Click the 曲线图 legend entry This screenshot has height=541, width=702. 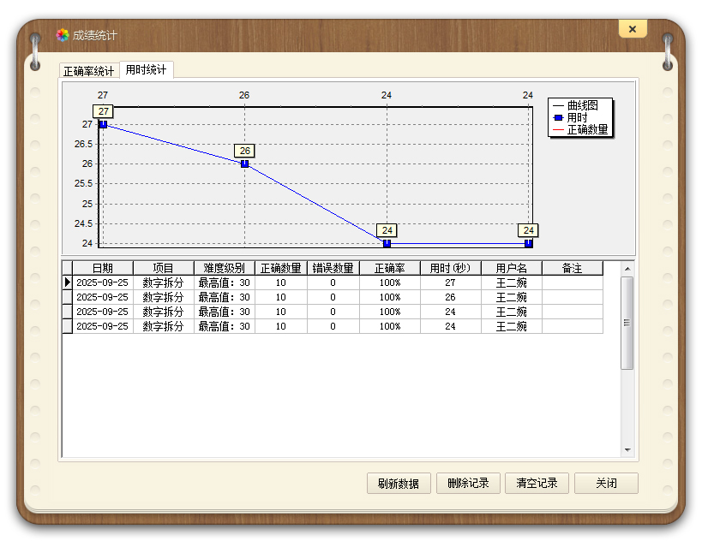click(576, 105)
